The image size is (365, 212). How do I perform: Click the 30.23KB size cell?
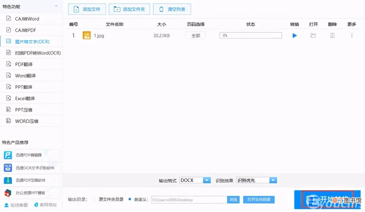(x=161, y=36)
